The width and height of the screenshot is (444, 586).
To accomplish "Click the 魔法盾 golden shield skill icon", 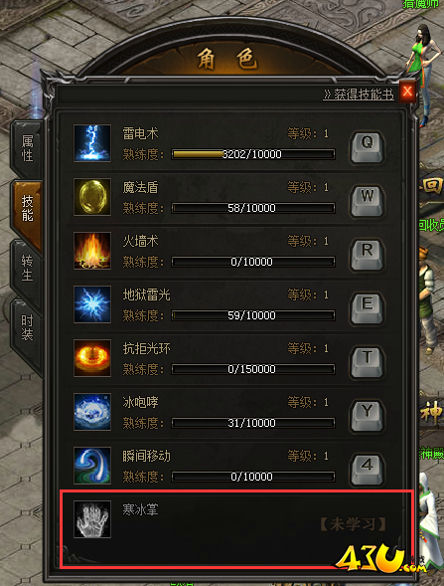I will (x=92, y=197).
